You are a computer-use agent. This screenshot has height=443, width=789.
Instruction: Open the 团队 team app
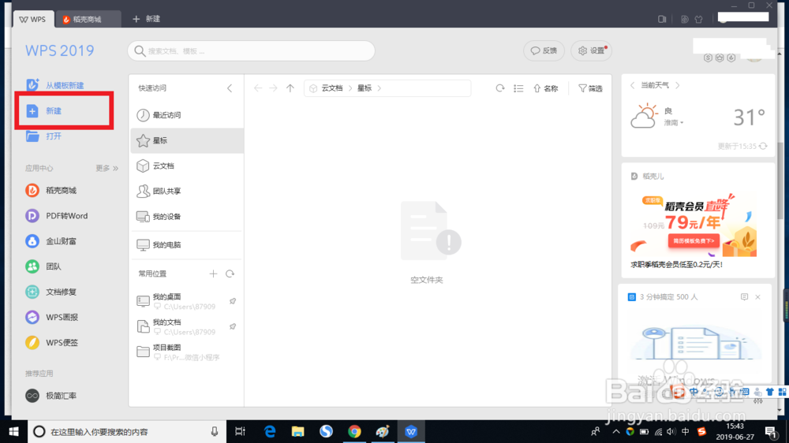[43, 266]
